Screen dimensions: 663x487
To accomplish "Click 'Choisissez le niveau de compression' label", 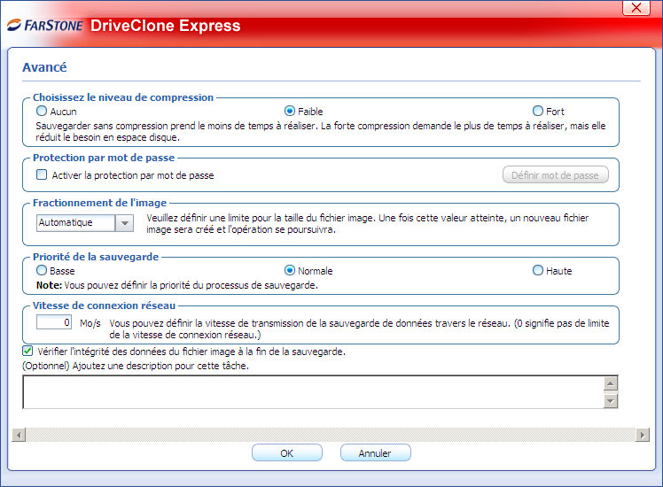I will tap(123, 97).
